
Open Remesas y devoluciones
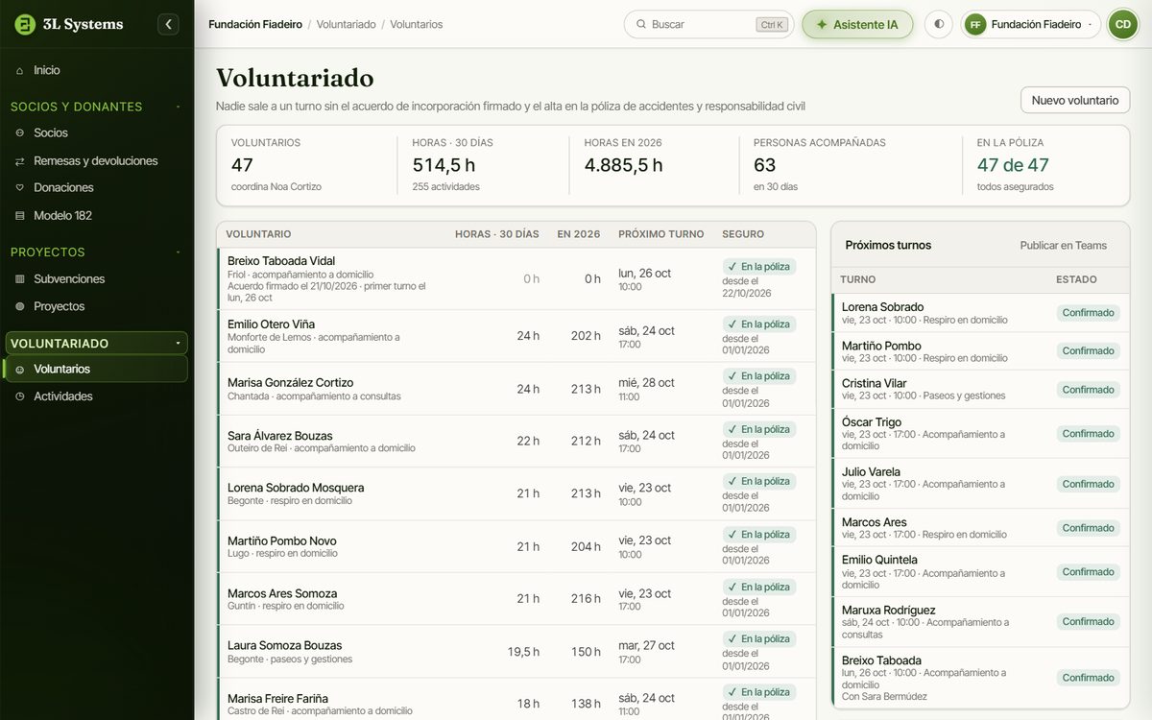tap(96, 161)
